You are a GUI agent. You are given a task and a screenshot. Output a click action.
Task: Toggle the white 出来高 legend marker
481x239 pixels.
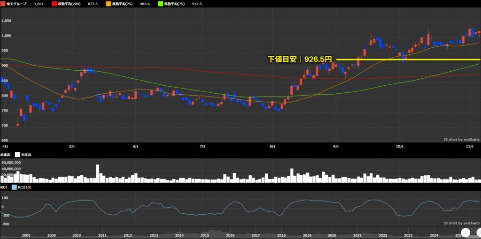(17, 154)
